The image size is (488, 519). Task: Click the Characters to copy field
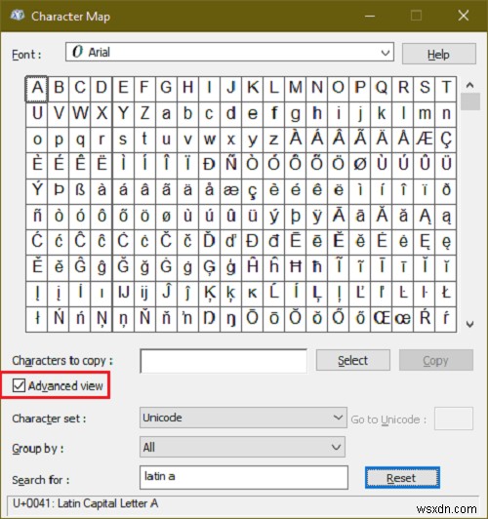click(x=224, y=361)
